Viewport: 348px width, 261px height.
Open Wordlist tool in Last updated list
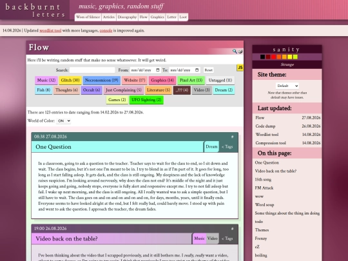click(267, 135)
